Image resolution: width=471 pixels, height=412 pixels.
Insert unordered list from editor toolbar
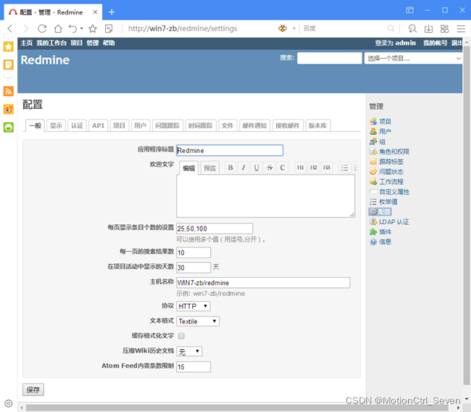[x=344, y=168]
